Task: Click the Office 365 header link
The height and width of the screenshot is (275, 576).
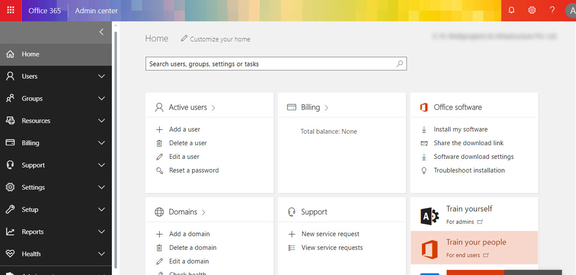Action: (45, 11)
